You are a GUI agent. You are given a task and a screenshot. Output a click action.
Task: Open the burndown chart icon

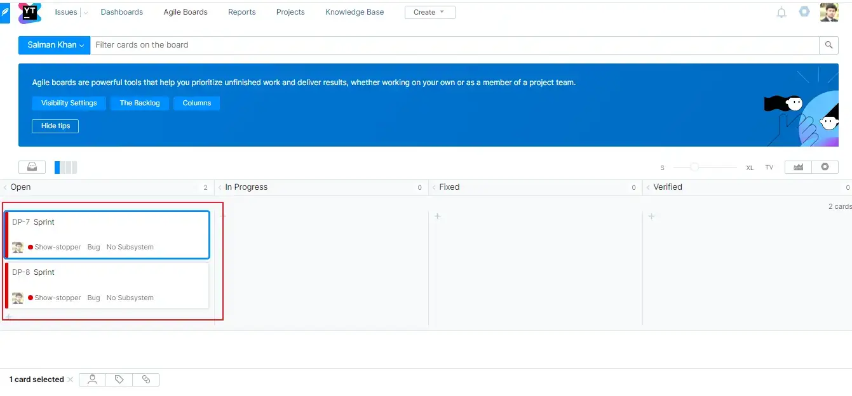tap(798, 167)
